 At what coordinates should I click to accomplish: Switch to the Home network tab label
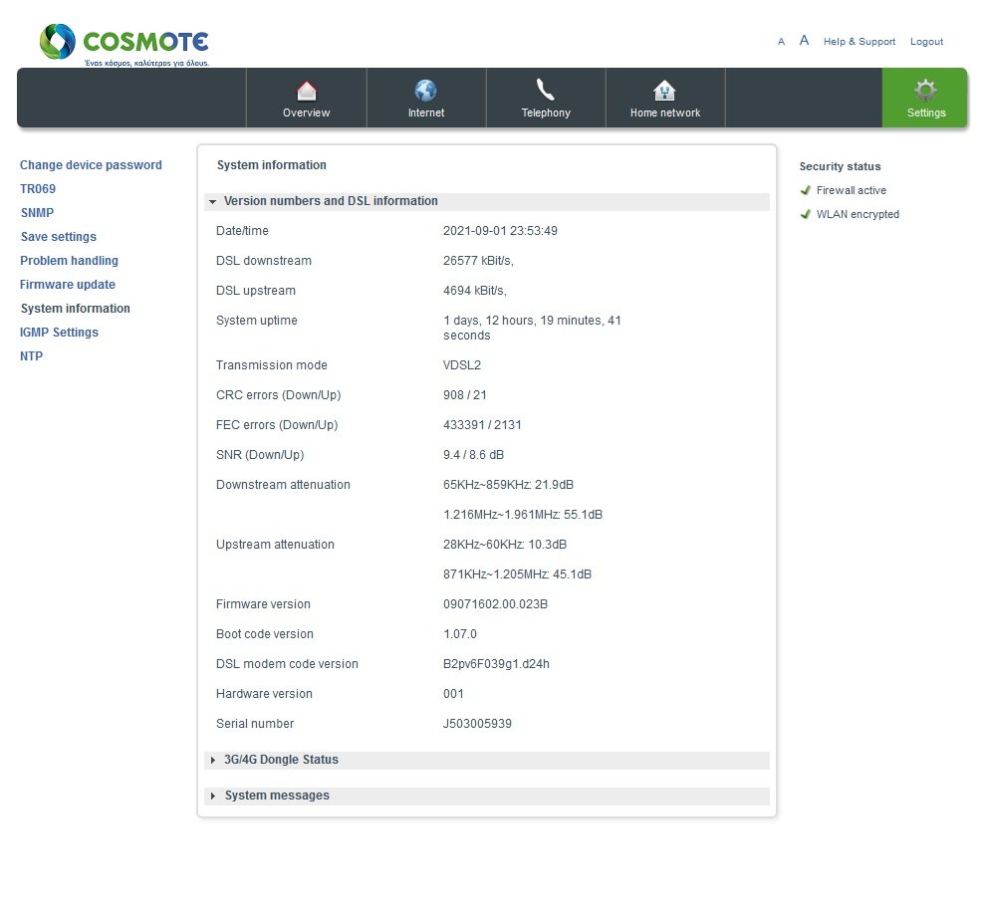point(665,113)
